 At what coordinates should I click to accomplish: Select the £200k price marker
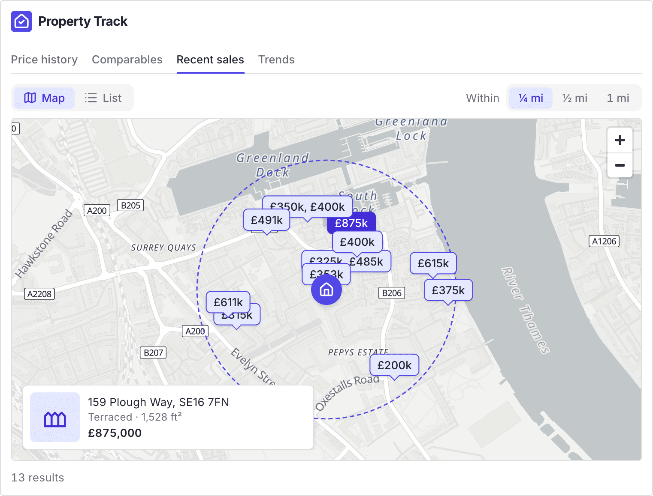click(x=394, y=365)
